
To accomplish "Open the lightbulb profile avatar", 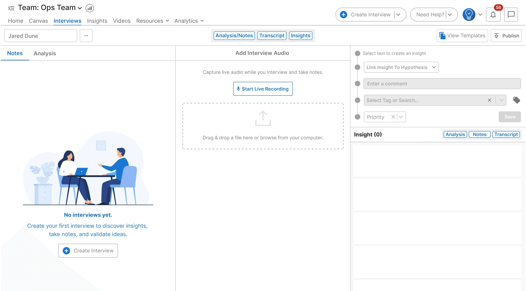I will point(469,15).
